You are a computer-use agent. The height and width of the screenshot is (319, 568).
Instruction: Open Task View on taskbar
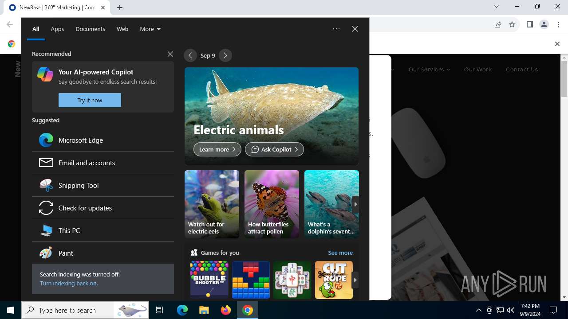(160, 310)
